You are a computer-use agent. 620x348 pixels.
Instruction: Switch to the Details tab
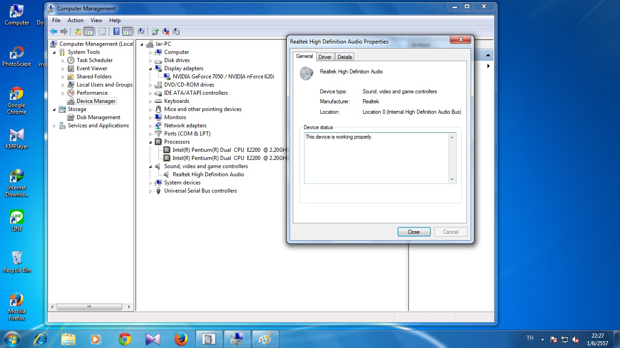pyautogui.click(x=345, y=57)
